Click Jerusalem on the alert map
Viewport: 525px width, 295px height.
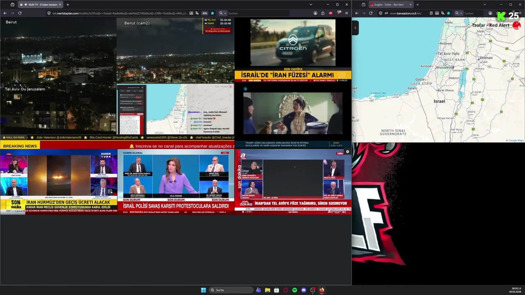click(444, 67)
